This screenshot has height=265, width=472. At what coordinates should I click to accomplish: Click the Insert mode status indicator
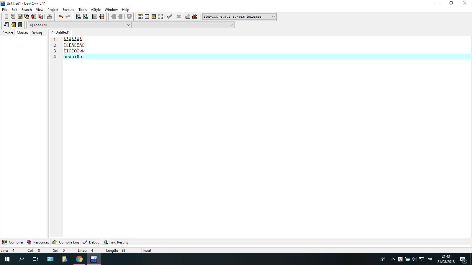pos(147,251)
